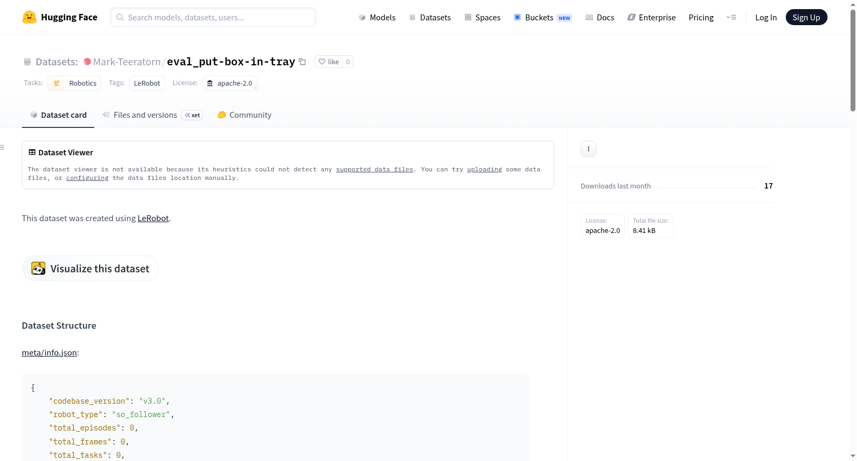Open the three-dot options menu

[x=589, y=149]
